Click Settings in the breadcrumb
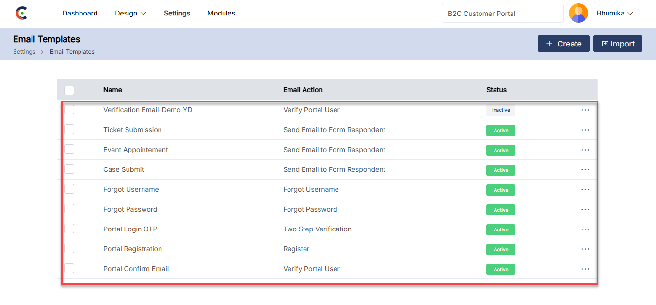The height and width of the screenshot is (305, 656). point(24,52)
